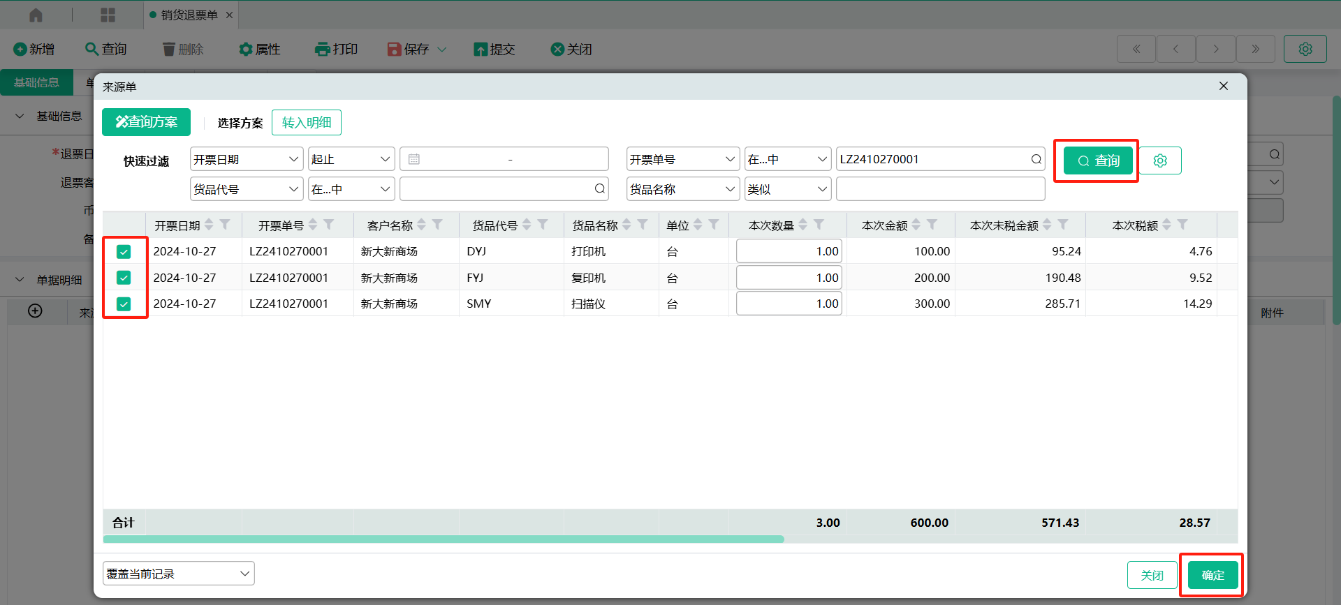Edit 本次数量 for 复印机 row

[789, 278]
